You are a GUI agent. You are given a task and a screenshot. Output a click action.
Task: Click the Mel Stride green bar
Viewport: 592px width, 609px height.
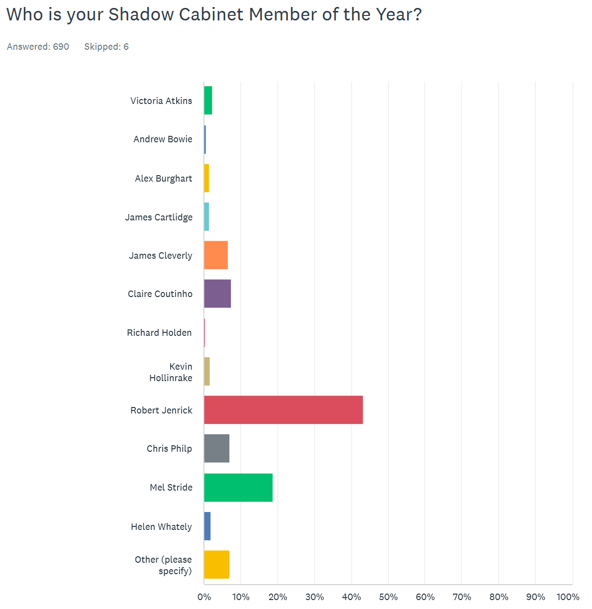(x=238, y=488)
